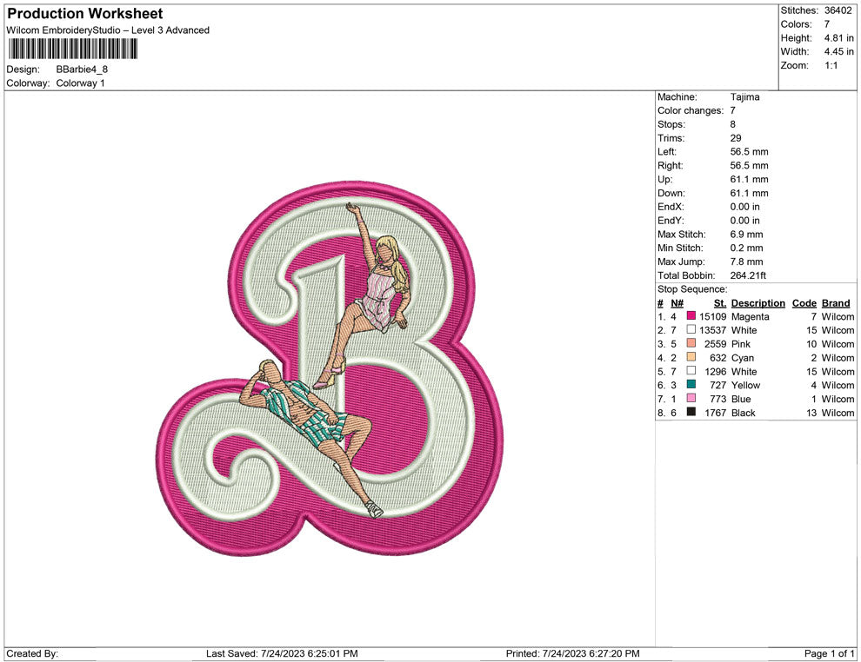This screenshot has height=662, width=861.
Task: Click the Magenta color swatch in stop 1
Action: click(x=691, y=317)
